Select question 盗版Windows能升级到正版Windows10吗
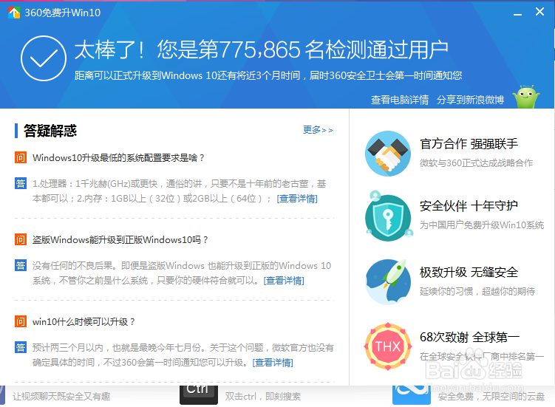The width and height of the screenshot is (555, 407). click(x=120, y=240)
